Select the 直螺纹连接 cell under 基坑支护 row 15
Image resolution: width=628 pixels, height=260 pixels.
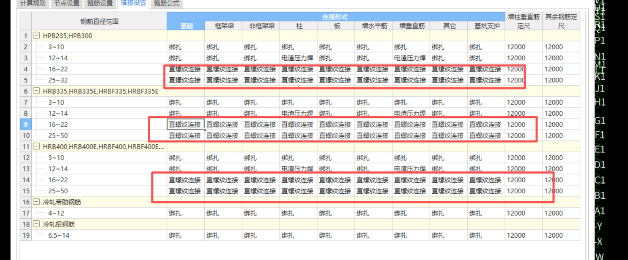(485, 191)
